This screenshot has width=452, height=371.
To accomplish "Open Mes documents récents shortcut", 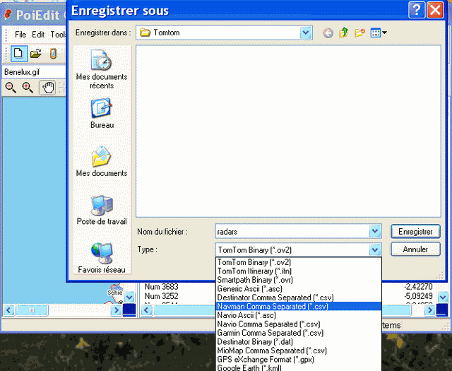I will click(x=101, y=69).
